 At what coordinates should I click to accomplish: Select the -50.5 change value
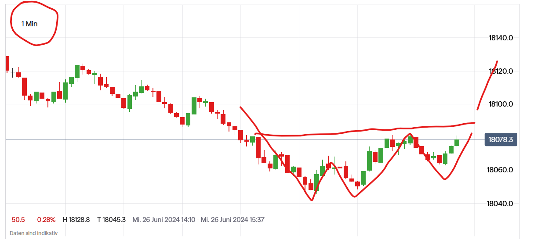pos(18,219)
